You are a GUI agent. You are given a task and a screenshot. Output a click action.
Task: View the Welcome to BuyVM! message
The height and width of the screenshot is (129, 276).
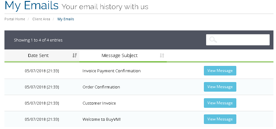[220, 119]
